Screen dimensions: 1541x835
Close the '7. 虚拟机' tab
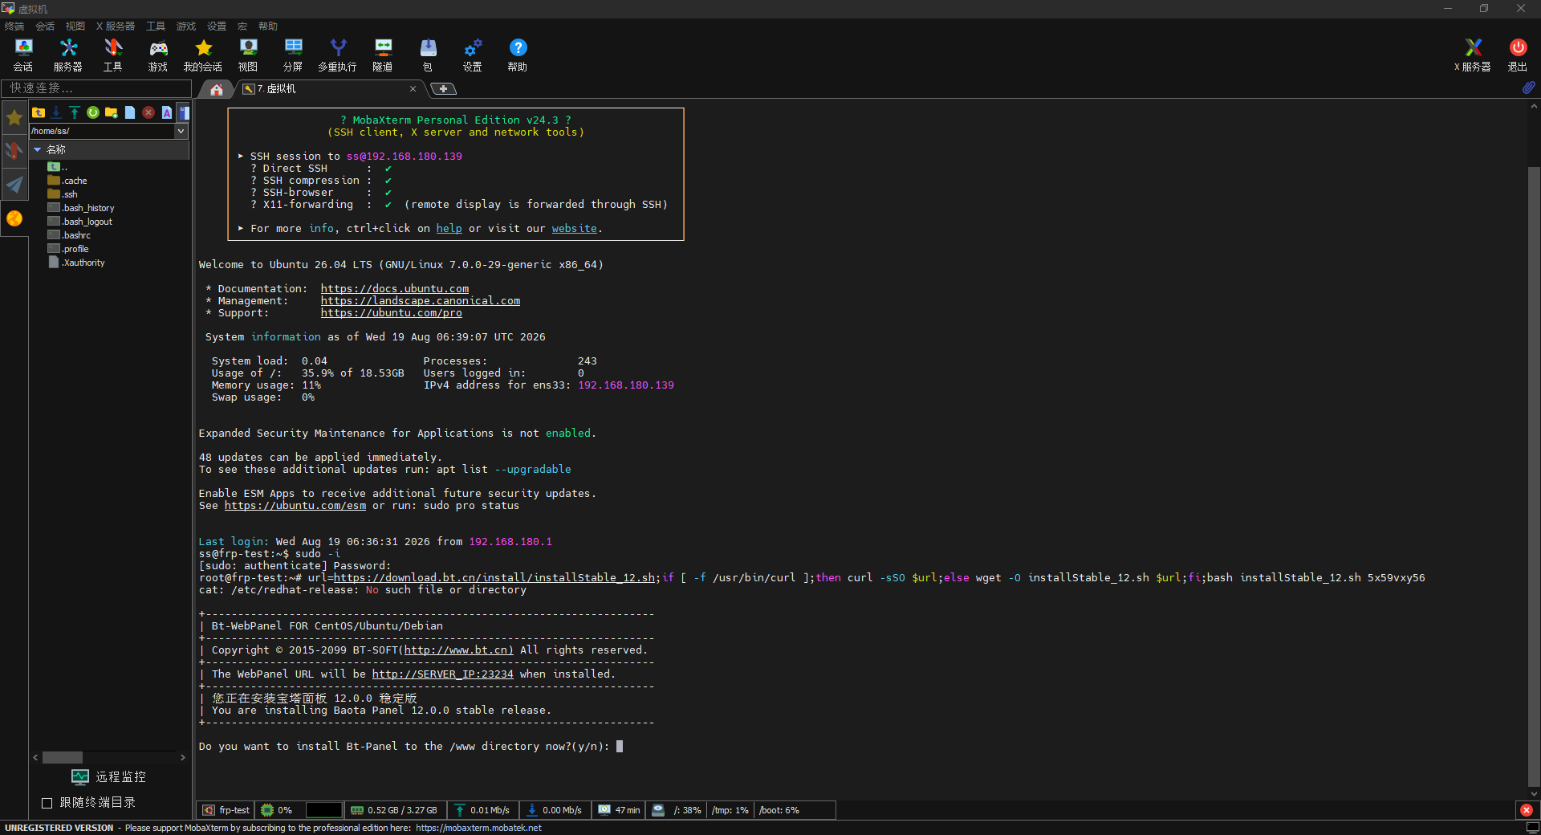click(x=413, y=89)
